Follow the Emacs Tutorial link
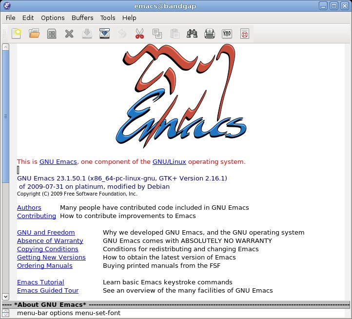352x319 pixels. point(40,282)
